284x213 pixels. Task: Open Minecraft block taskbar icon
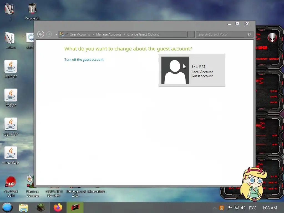[40, 207]
